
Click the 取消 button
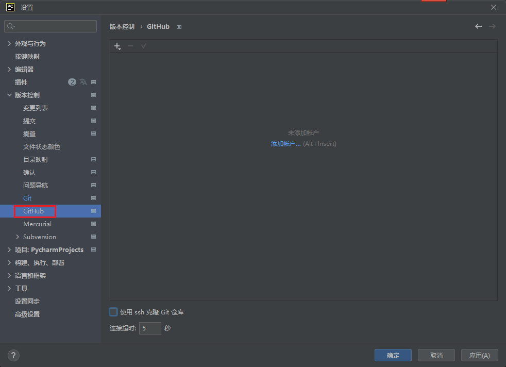click(x=436, y=355)
